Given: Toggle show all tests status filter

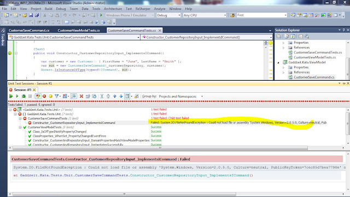Looking at the screenshot, I should [x=38, y=96].
